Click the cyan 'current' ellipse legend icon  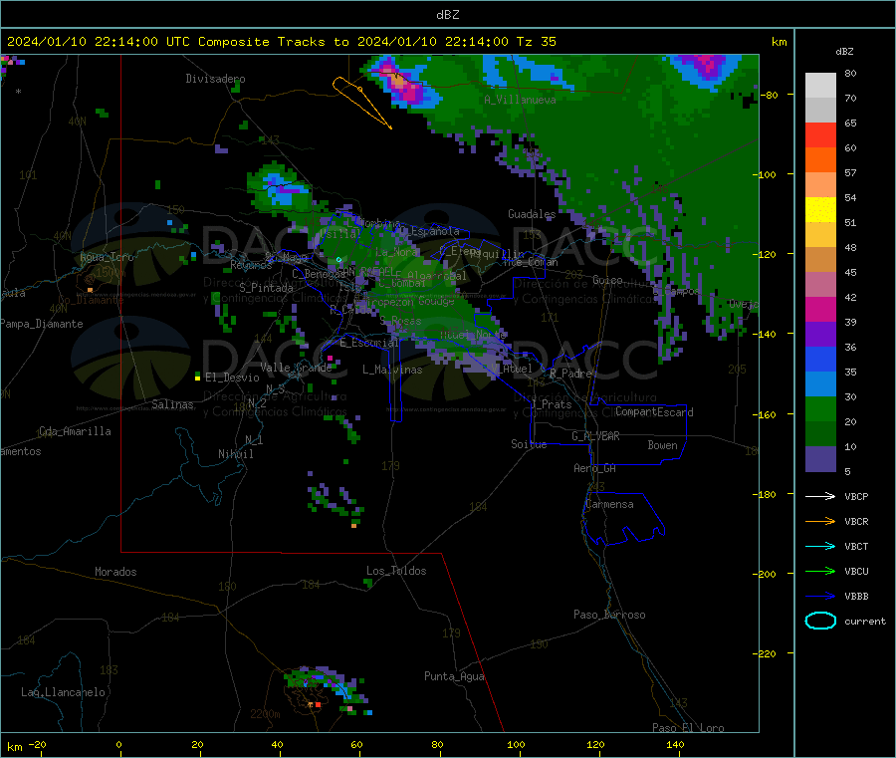[820, 621]
